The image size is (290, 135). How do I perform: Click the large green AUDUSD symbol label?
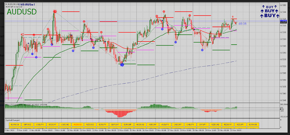(x=22, y=12)
